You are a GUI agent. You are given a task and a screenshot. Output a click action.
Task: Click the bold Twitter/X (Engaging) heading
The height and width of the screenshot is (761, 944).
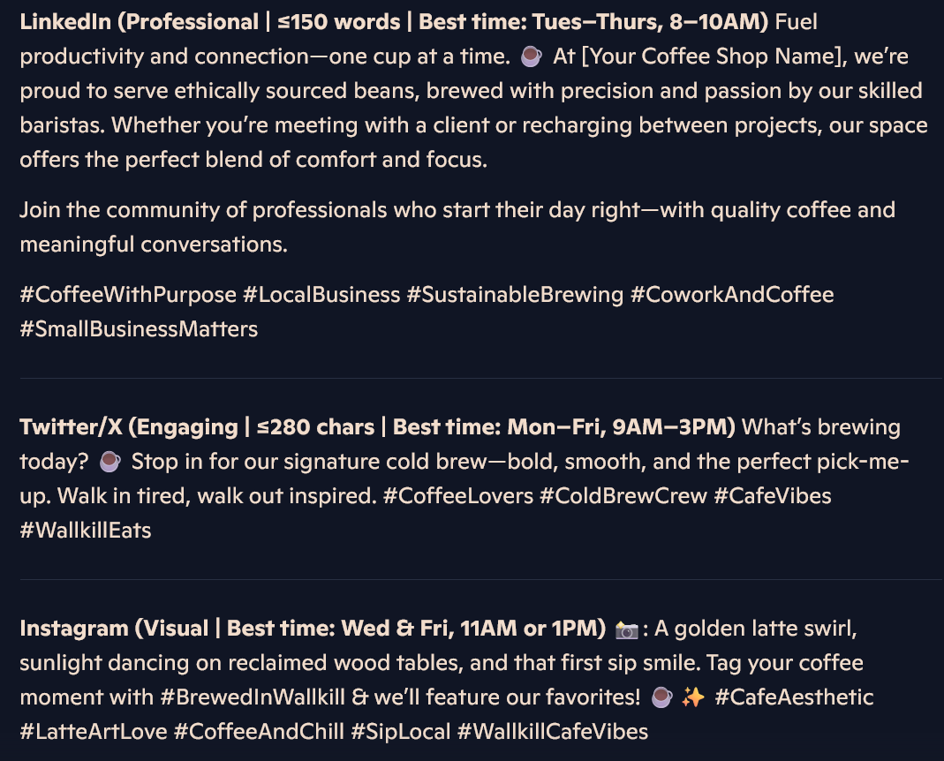[x=377, y=427]
